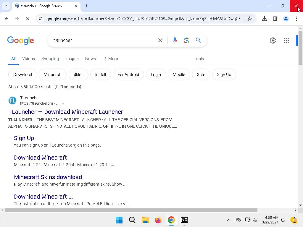Close the tlauncher Google Search tab
The width and height of the screenshot is (303, 227).
76,6
